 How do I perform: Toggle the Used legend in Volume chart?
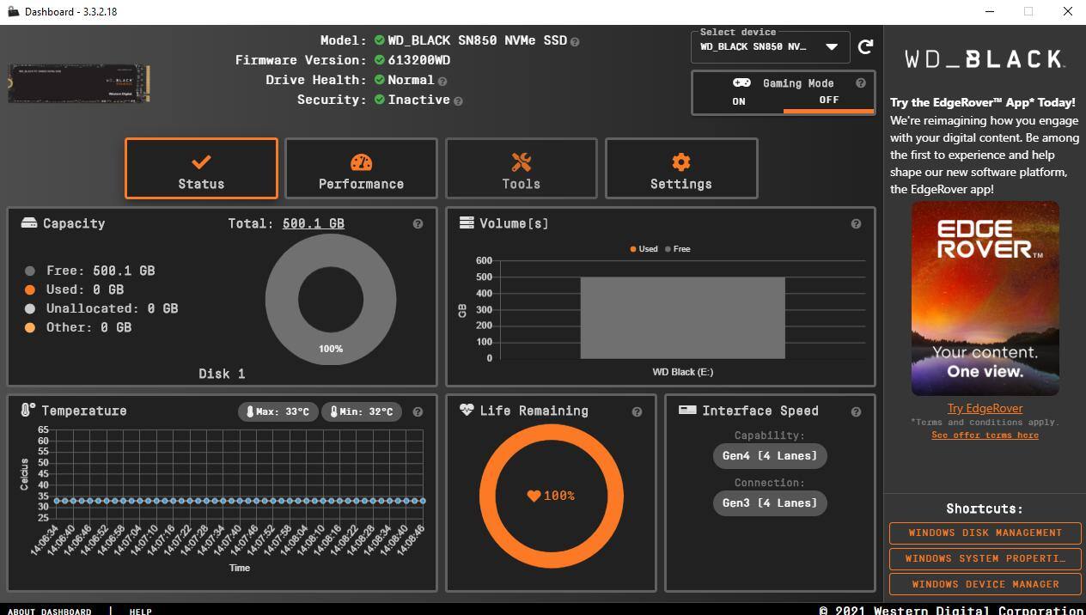(644, 249)
